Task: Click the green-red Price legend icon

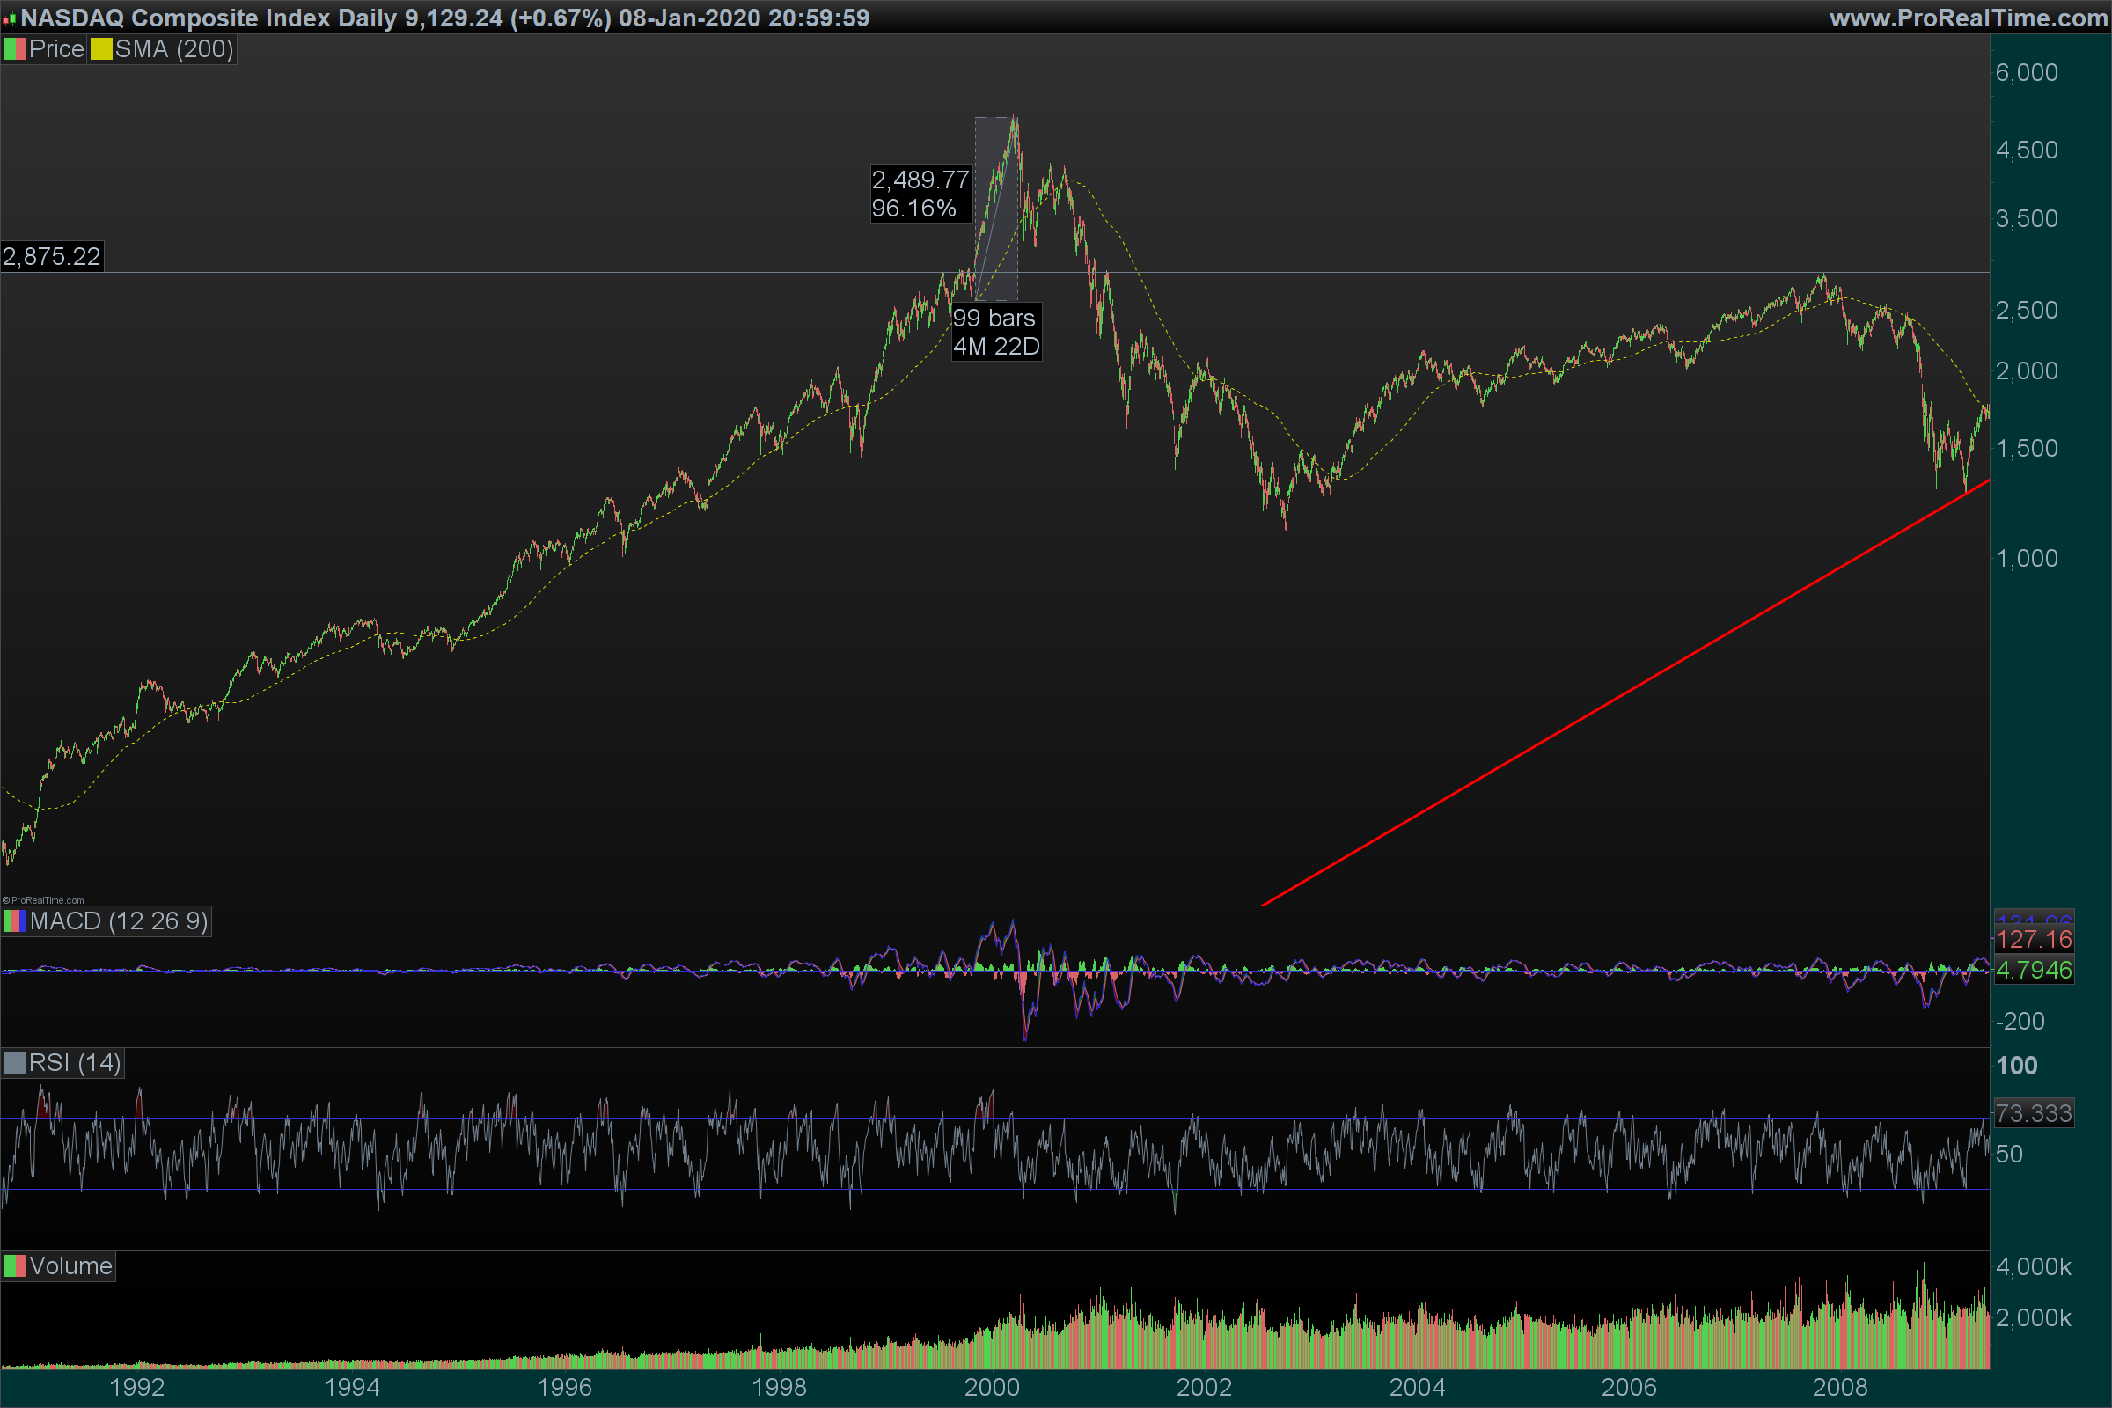Action: pyautogui.click(x=14, y=49)
